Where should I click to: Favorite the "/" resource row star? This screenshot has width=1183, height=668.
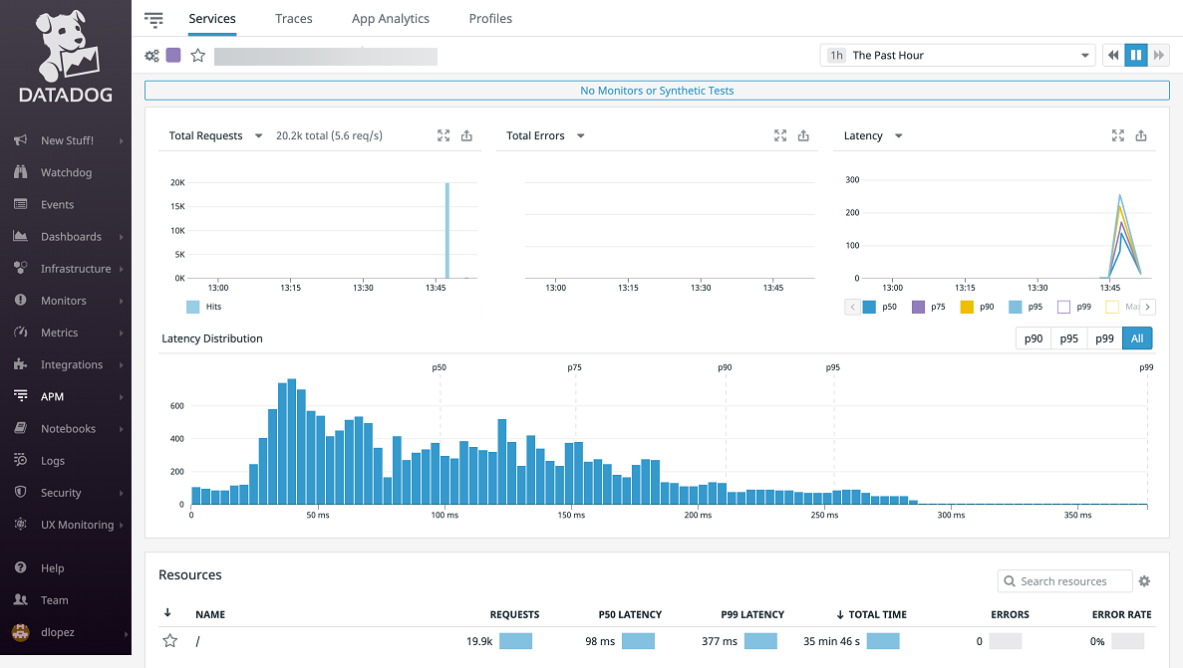pos(170,641)
